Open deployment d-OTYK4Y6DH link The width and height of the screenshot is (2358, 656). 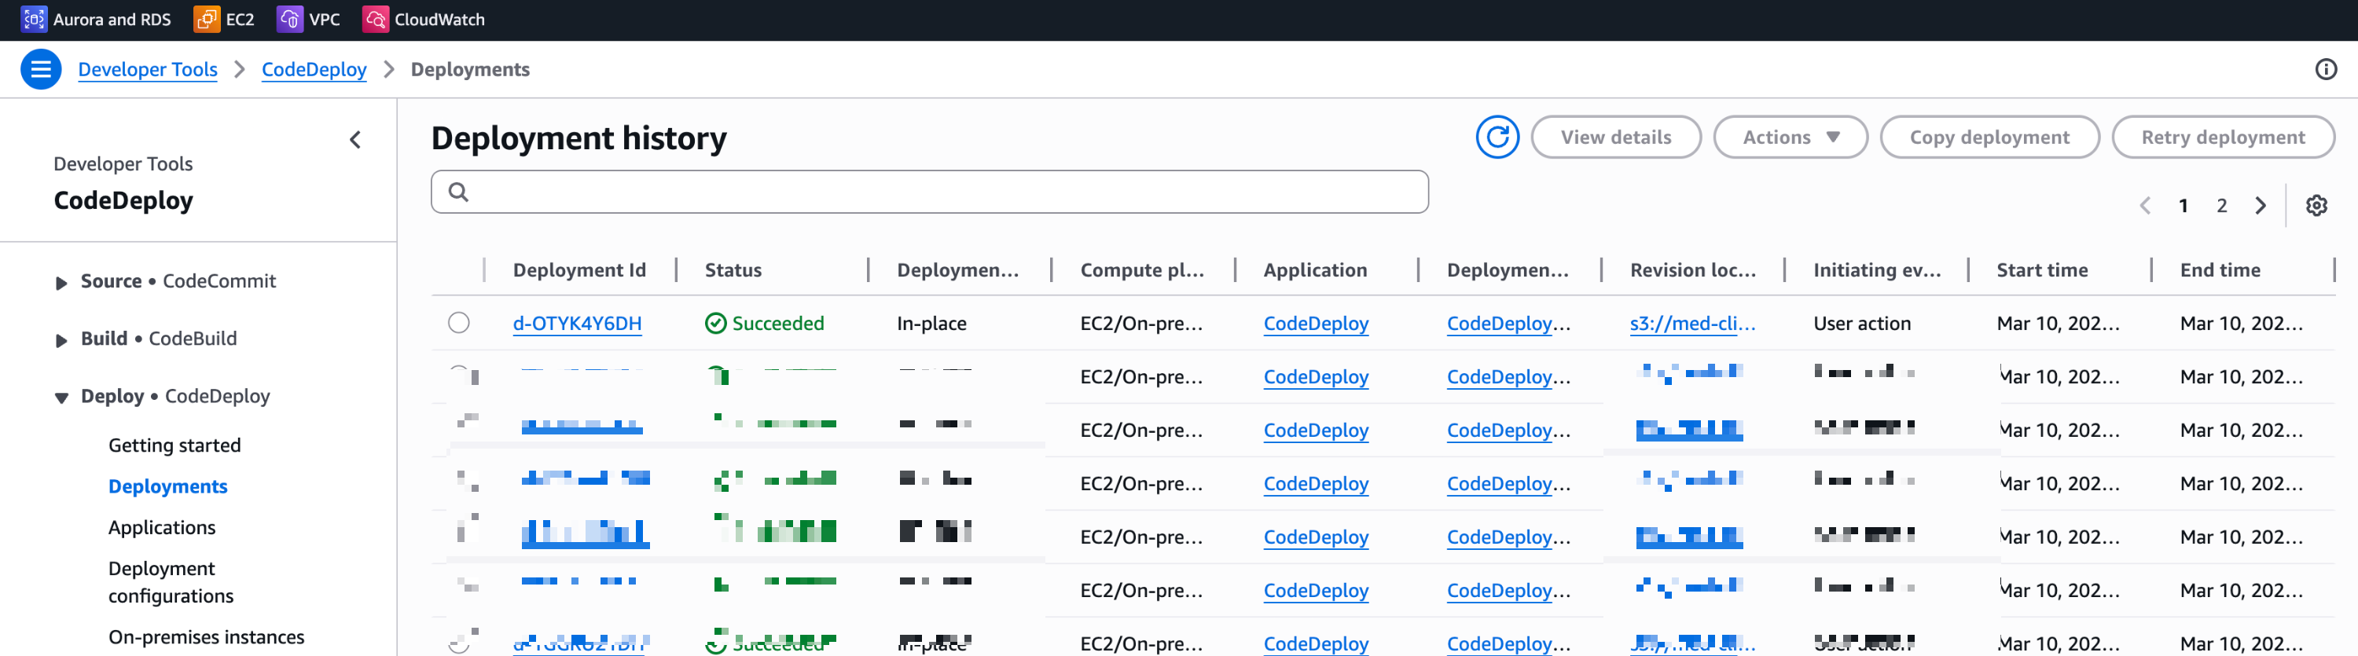(577, 323)
